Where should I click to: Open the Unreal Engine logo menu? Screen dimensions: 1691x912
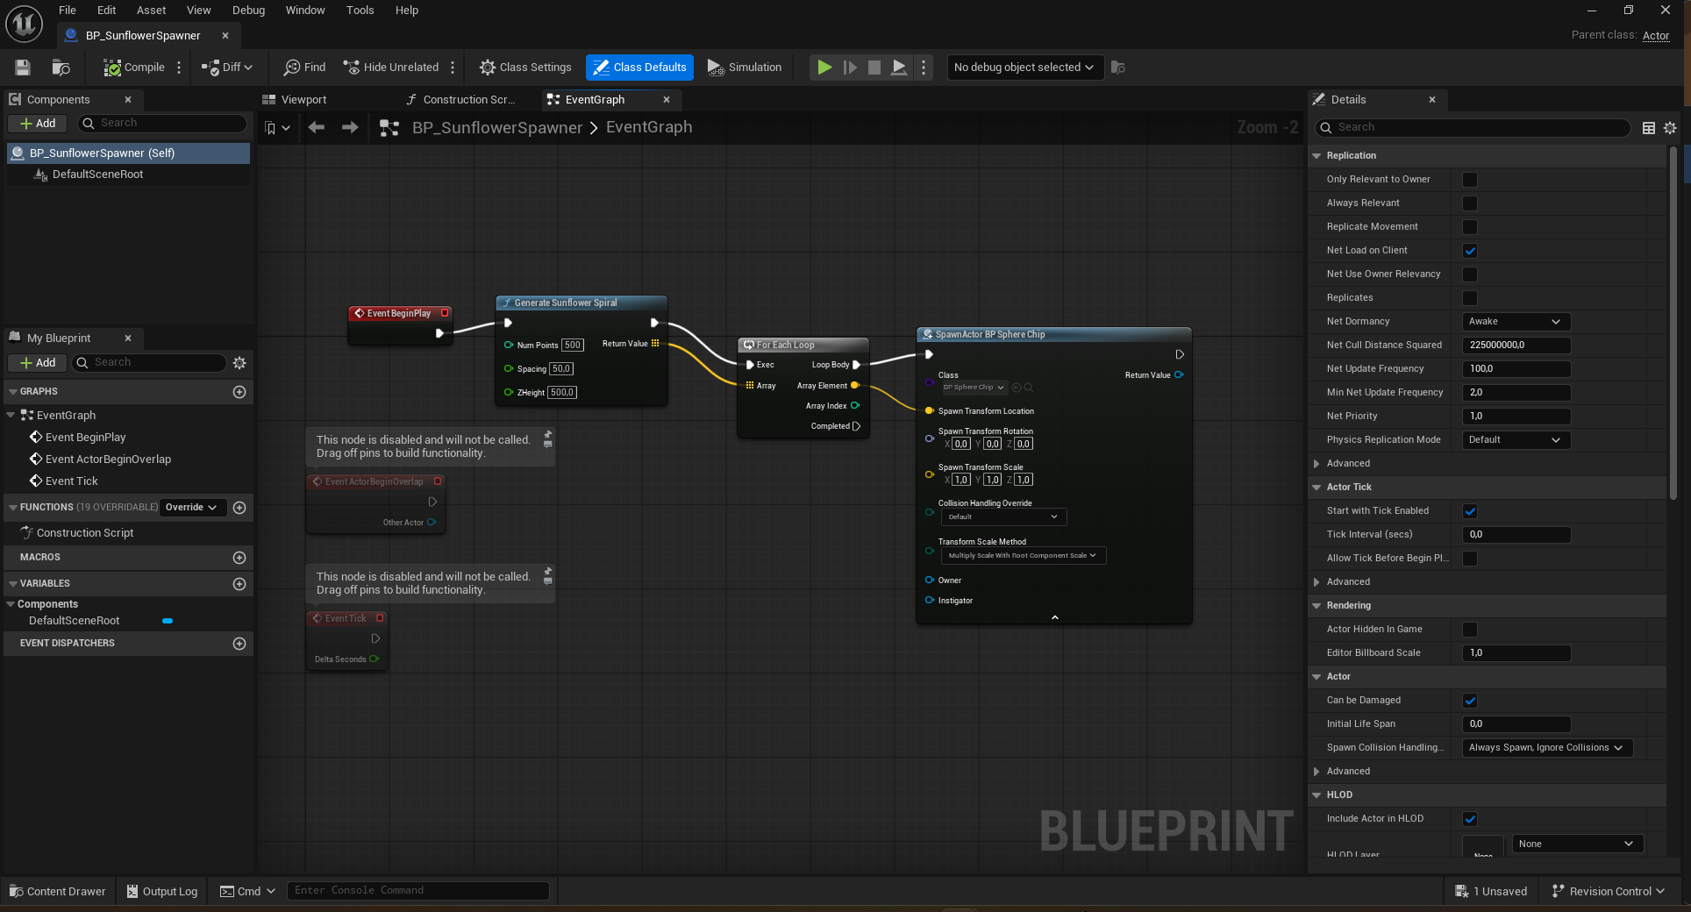click(x=24, y=24)
